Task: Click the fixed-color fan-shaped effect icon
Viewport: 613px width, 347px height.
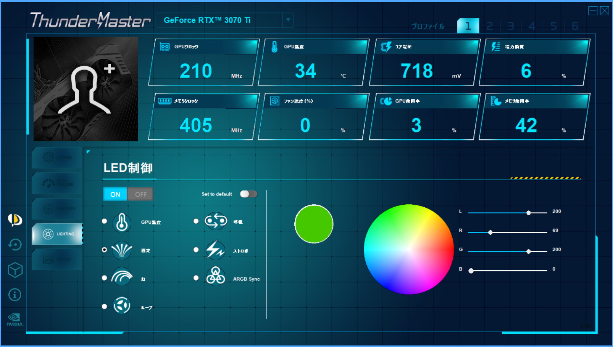Action: pyautogui.click(x=122, y=250)
